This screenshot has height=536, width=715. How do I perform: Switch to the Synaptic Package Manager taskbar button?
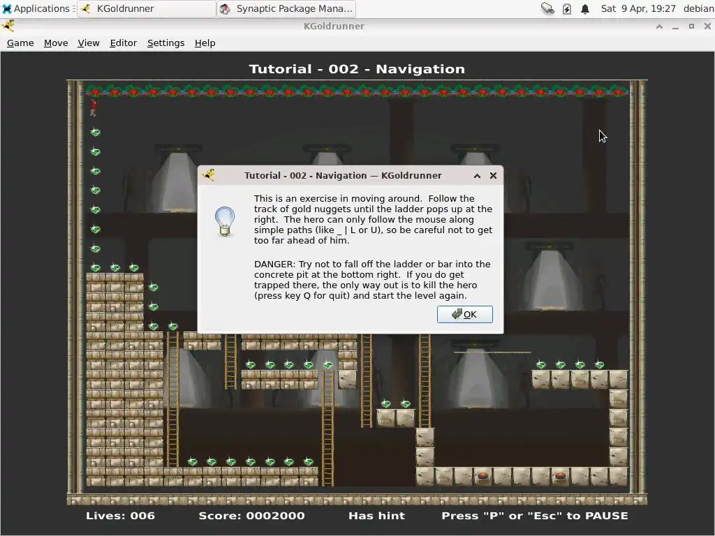286,8
